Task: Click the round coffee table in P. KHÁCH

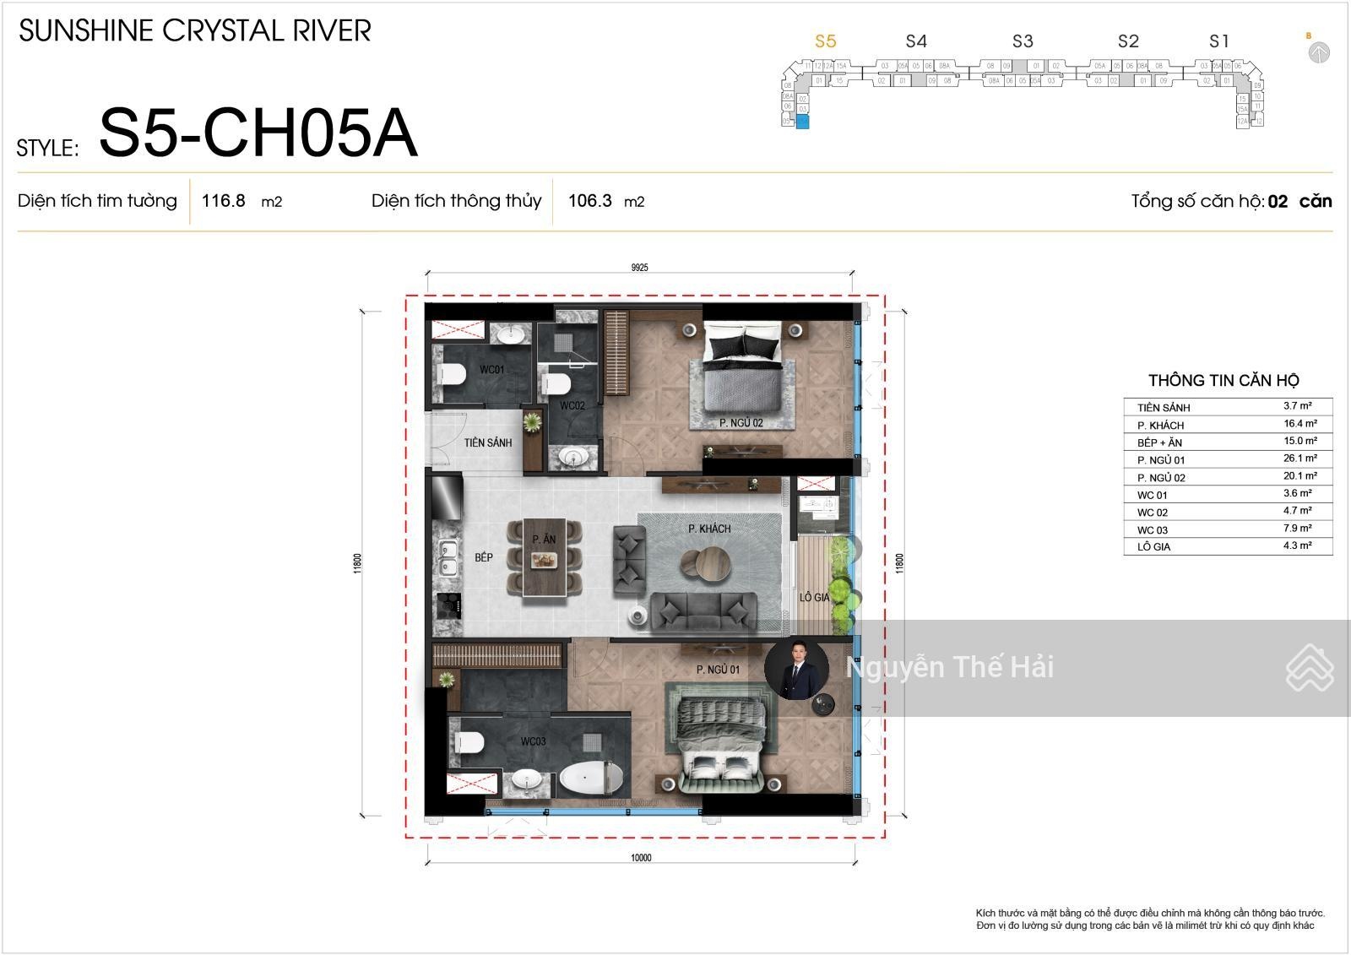Action: tap(706, 564)
